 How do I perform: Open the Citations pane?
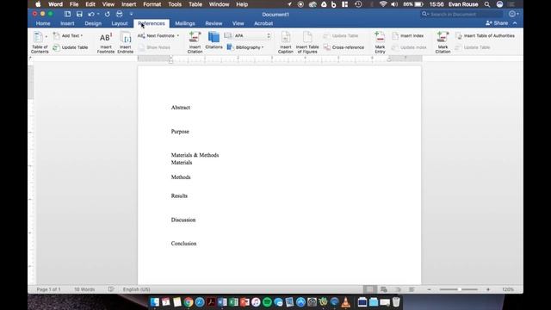pyautogui.click(x=214, y=40)
